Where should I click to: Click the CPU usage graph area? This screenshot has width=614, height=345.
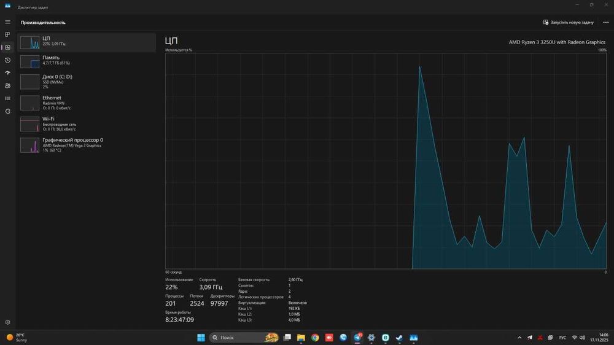pyautogui.click(x=386, y=161)
